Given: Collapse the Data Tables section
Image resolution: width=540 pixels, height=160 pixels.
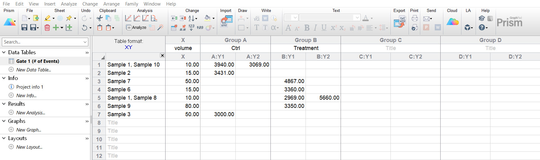Looking at the screenshot, I should pyautogui.click(x=4, y=52).
